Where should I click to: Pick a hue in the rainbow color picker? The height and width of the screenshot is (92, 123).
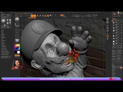click(17, 47)
